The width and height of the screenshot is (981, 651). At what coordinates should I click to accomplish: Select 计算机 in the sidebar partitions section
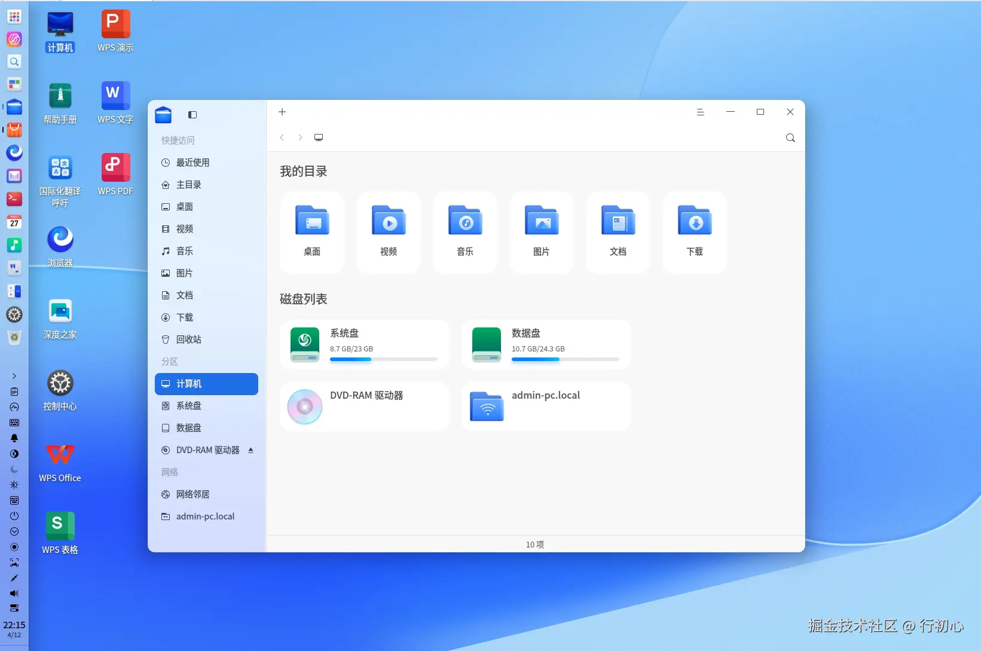(x=206, y=384)
